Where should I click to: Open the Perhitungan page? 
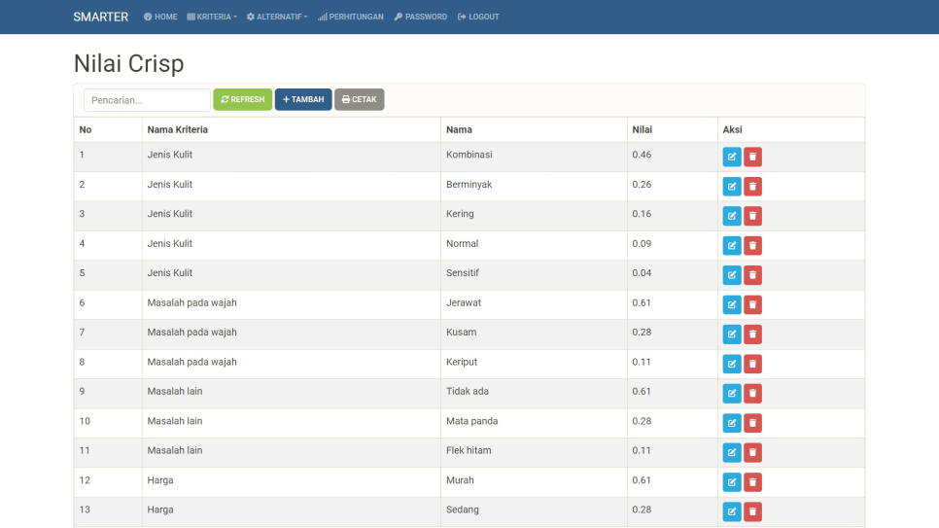click(x=350, y=18)
